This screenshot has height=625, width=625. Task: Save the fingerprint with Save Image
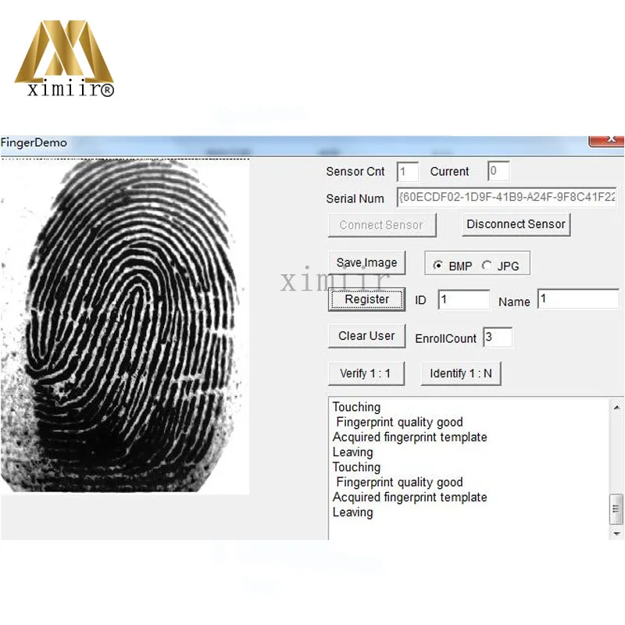pyautogui.click(x=366, y=262)
